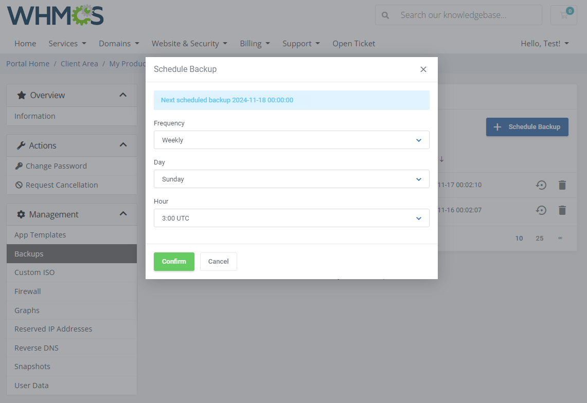
Task: Confirm the backup schedule
Action: click(x=174, y=262)
